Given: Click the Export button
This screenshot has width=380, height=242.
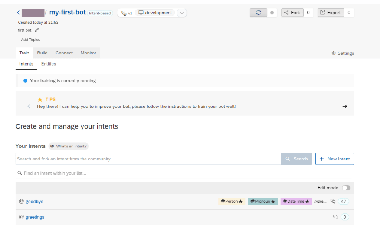Looking at the screenshot, I should pyautogui.click(x=331, y=13).
